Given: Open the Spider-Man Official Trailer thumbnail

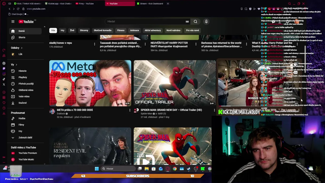Looking at the screenshot, I should point(175,83).
